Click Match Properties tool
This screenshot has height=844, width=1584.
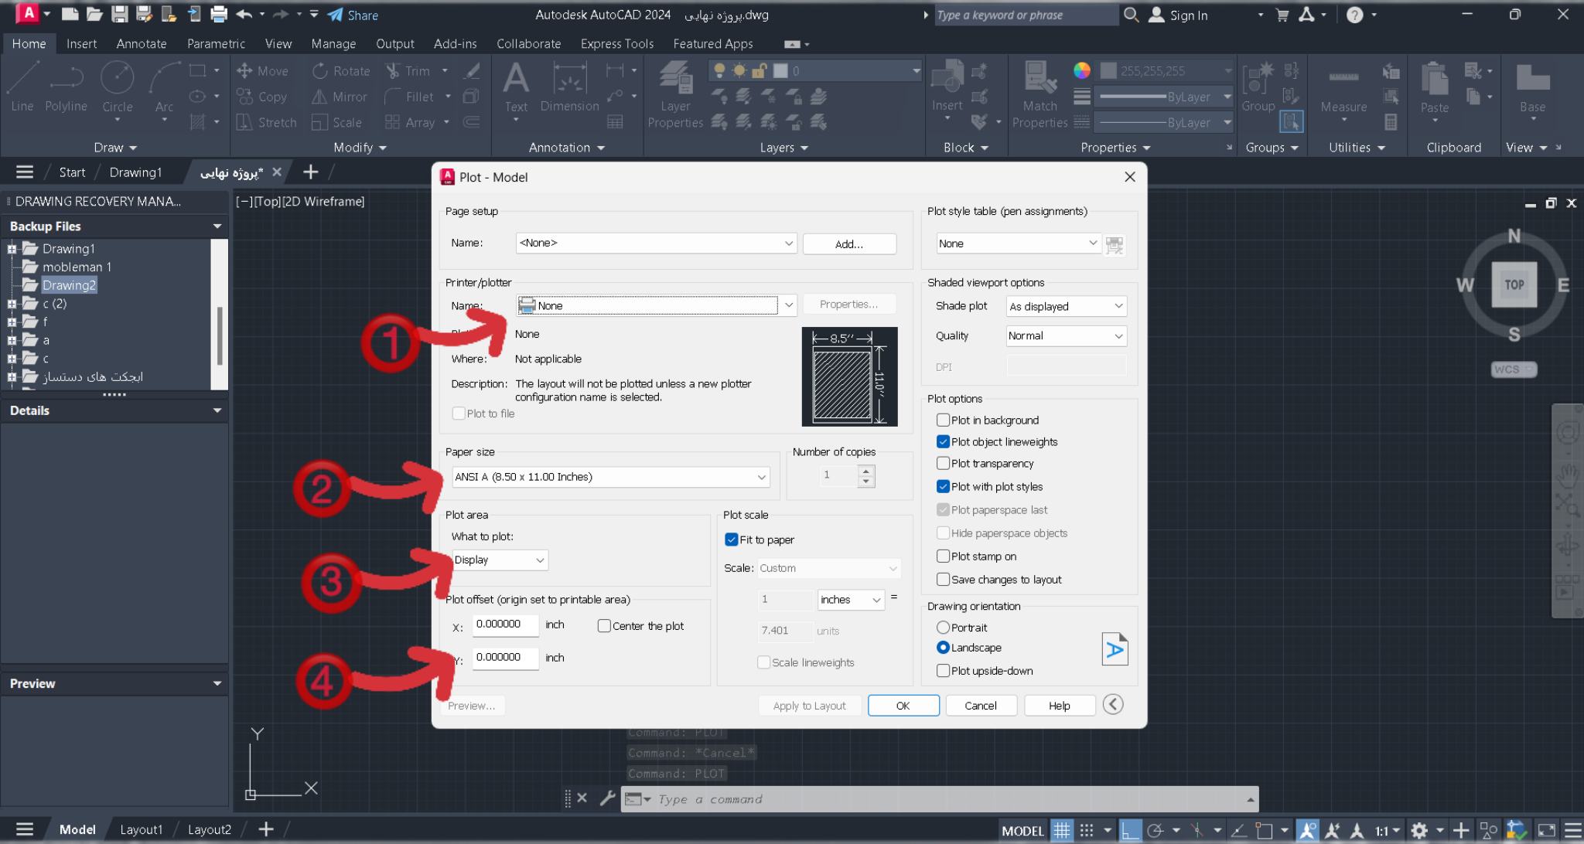pyautogui.click(x=1039, y=95)
